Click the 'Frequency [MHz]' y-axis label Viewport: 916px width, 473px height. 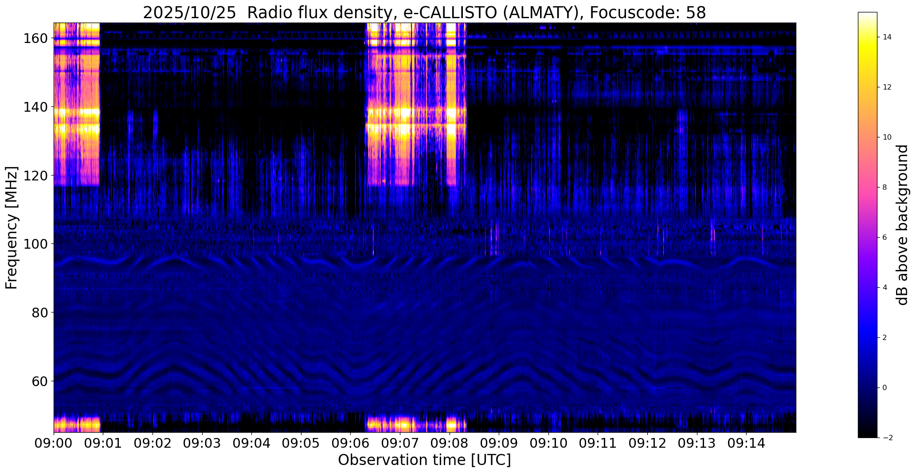pos(12,228)
